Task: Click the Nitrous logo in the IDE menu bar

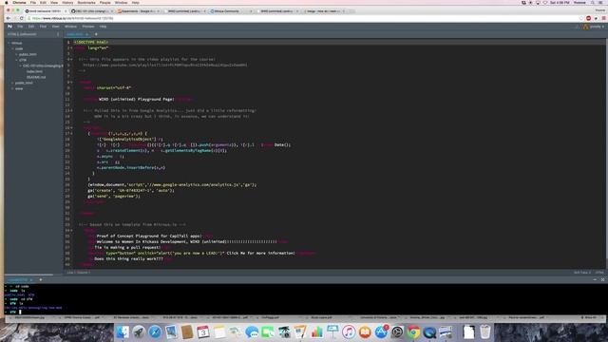Action: pyautogui.click(x=9, y=27)
